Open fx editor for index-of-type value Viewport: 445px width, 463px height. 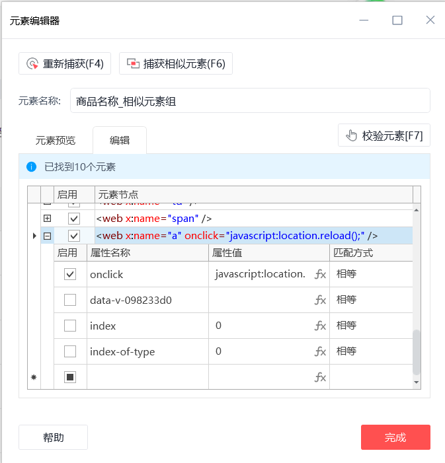click(320, 351)
